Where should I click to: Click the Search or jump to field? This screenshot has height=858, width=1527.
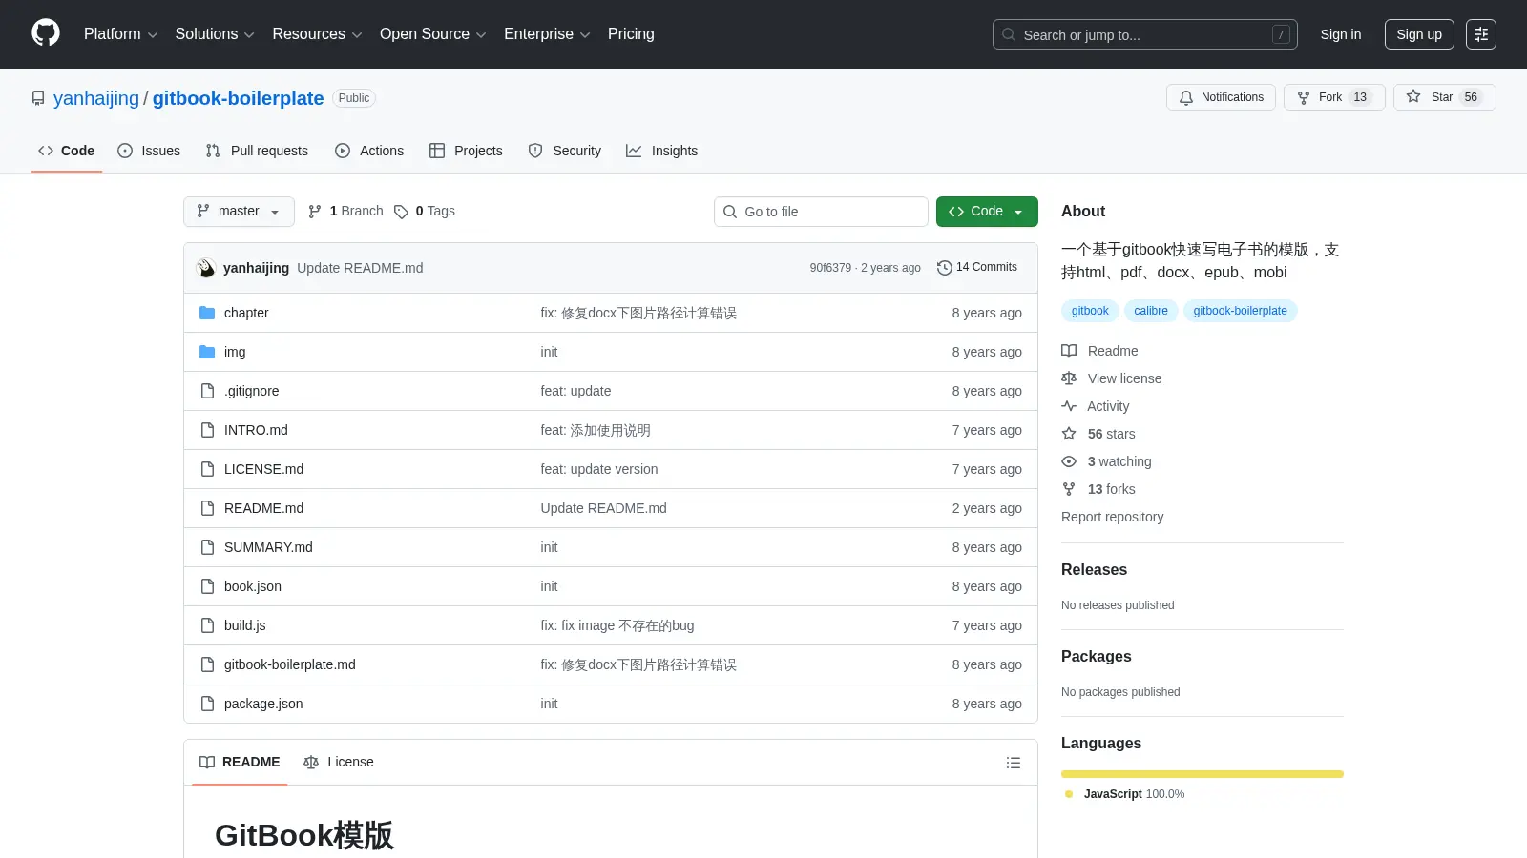tap(1145, 34)
